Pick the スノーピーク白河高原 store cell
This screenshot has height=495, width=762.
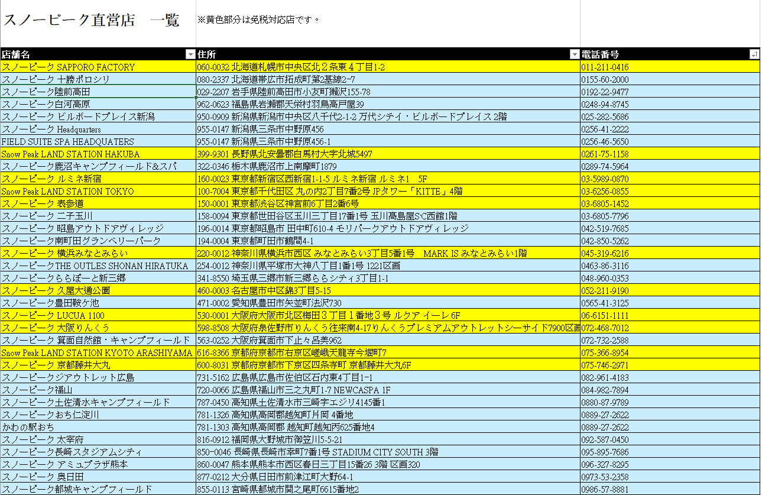coord(98,105)
